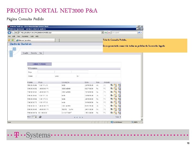
Task: Click the TESTE description cell
Action: tap(68, 109)
